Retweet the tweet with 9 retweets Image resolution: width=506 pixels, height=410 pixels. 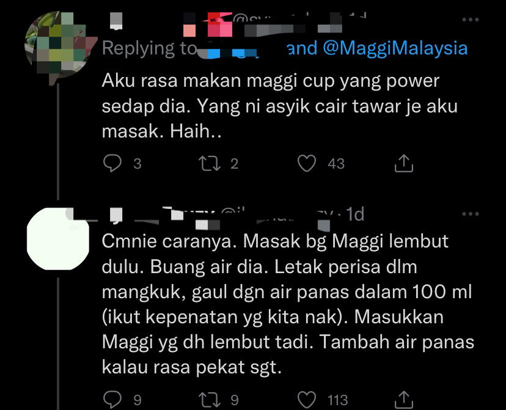pyautogui.click(x=210, y=400)
